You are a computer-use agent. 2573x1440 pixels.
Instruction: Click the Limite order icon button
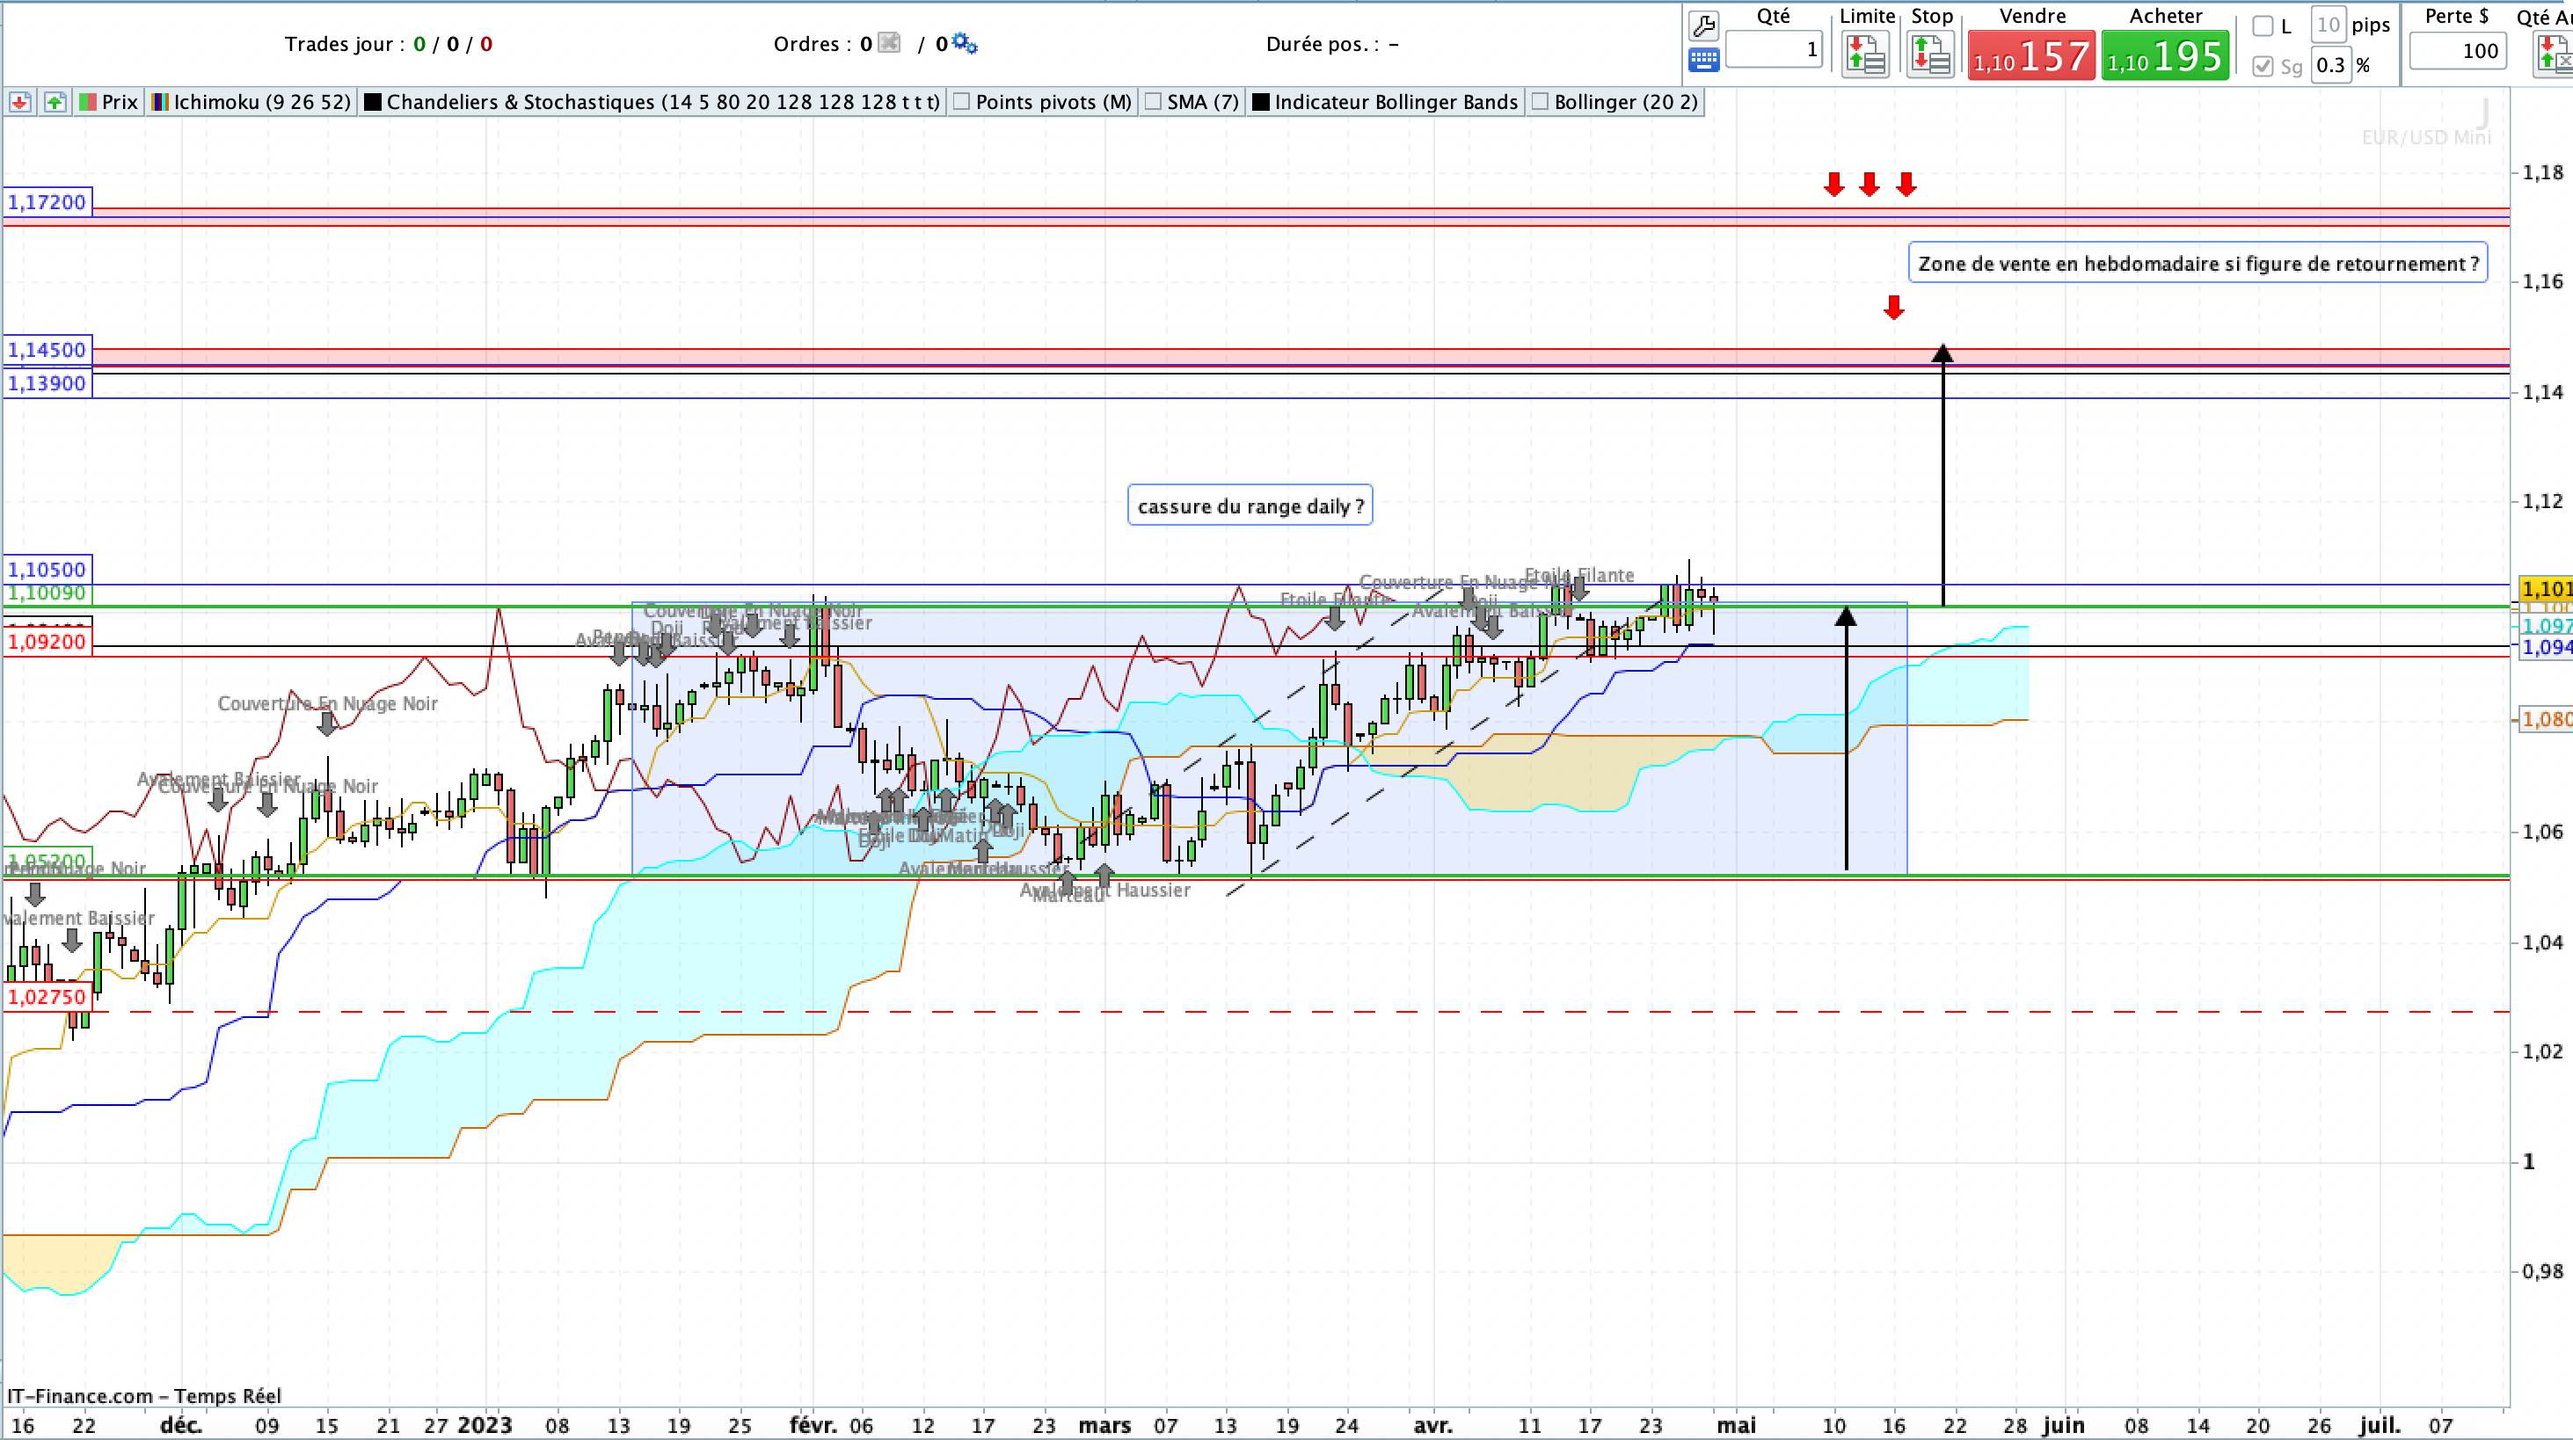pyautogui.click(x=1866, y=55)
